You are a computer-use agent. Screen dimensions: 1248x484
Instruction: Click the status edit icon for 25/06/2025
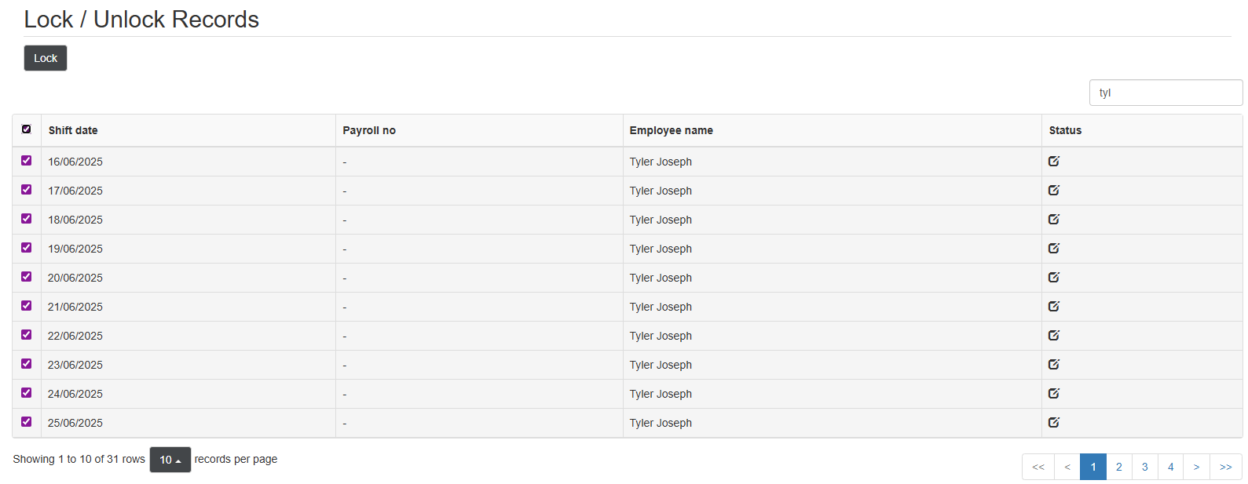click(x=1053, y=423)
